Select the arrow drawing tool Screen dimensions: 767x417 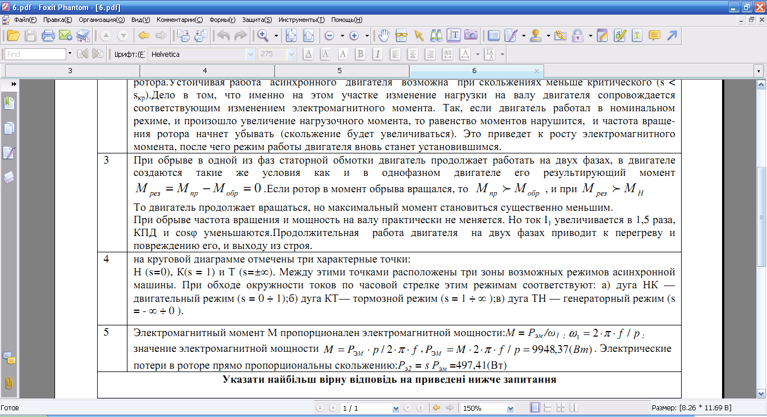672,35
